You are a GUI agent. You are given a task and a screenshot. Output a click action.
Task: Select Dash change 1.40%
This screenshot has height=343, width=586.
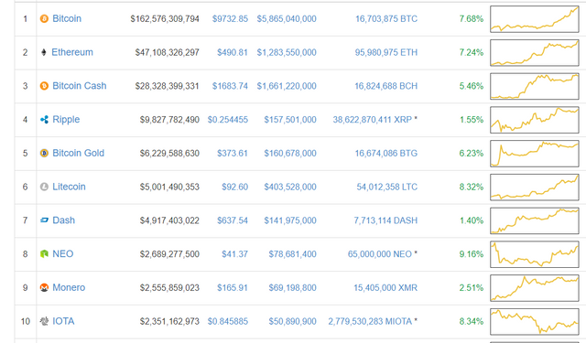coord(472,220)
